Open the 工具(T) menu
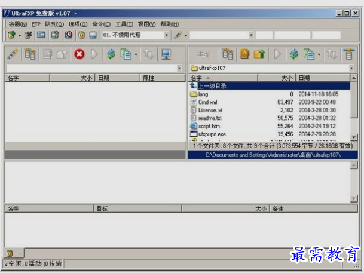Screen dimensions: 364x273 (124, 24)
